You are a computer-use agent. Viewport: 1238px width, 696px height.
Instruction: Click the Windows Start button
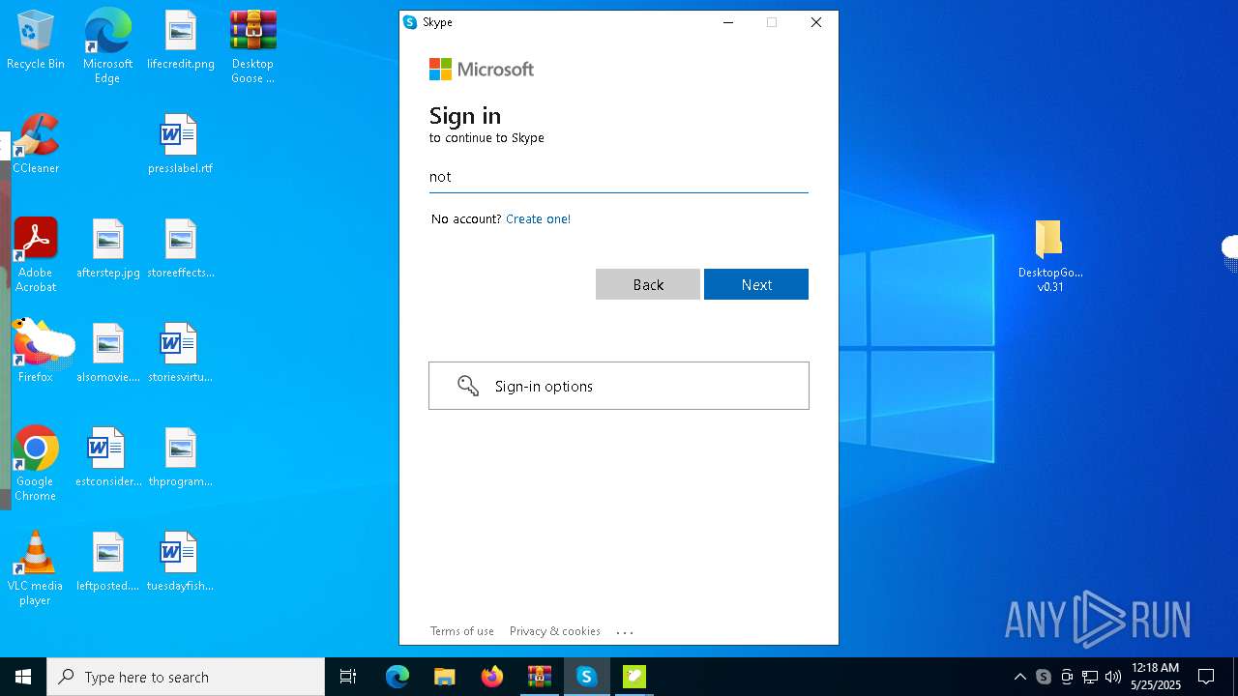click(23, 677)
